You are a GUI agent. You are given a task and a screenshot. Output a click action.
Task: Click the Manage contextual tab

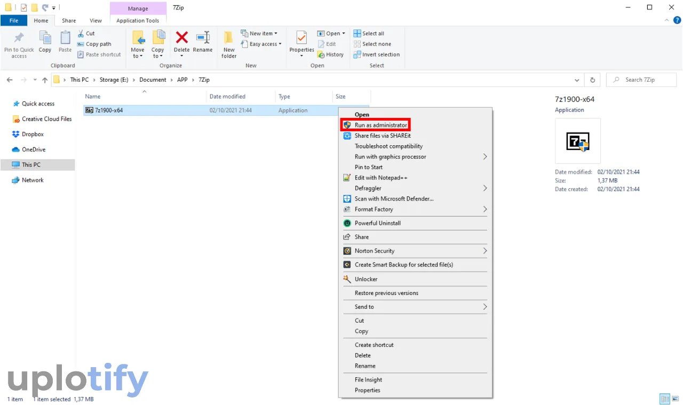point(138,9)
